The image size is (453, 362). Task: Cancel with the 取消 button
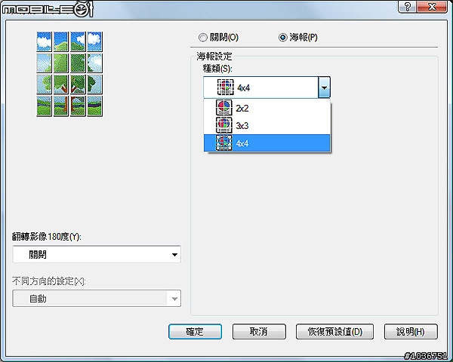pos(259,331)
